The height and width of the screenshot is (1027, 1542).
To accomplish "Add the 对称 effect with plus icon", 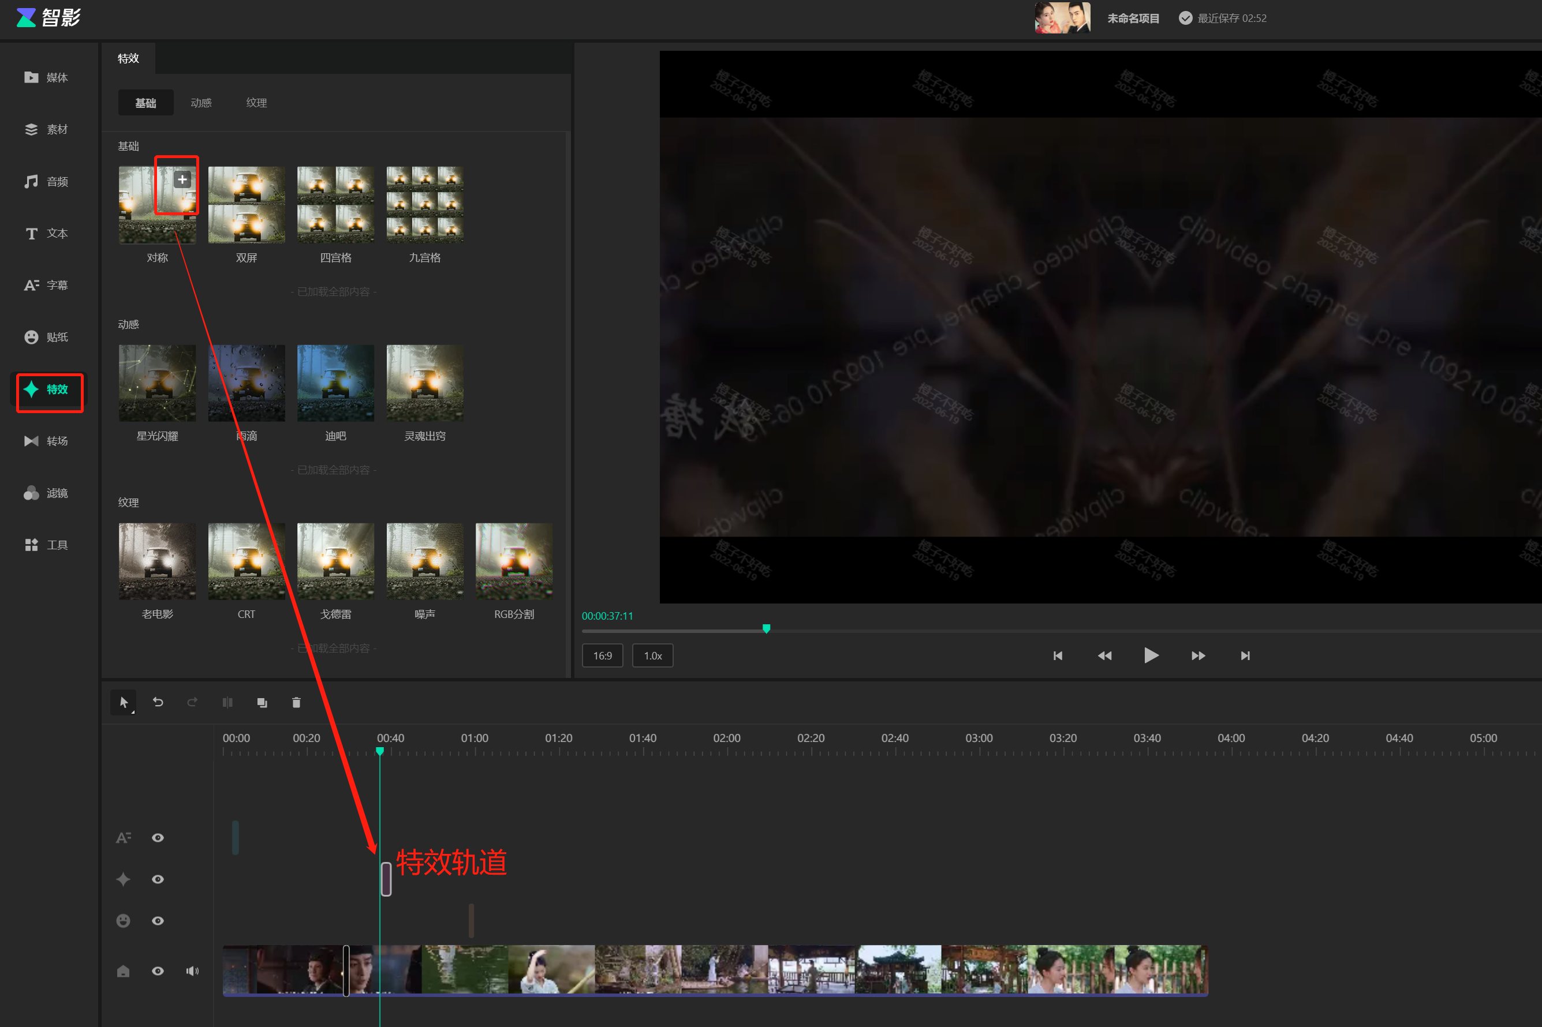I will coord(182,179).
